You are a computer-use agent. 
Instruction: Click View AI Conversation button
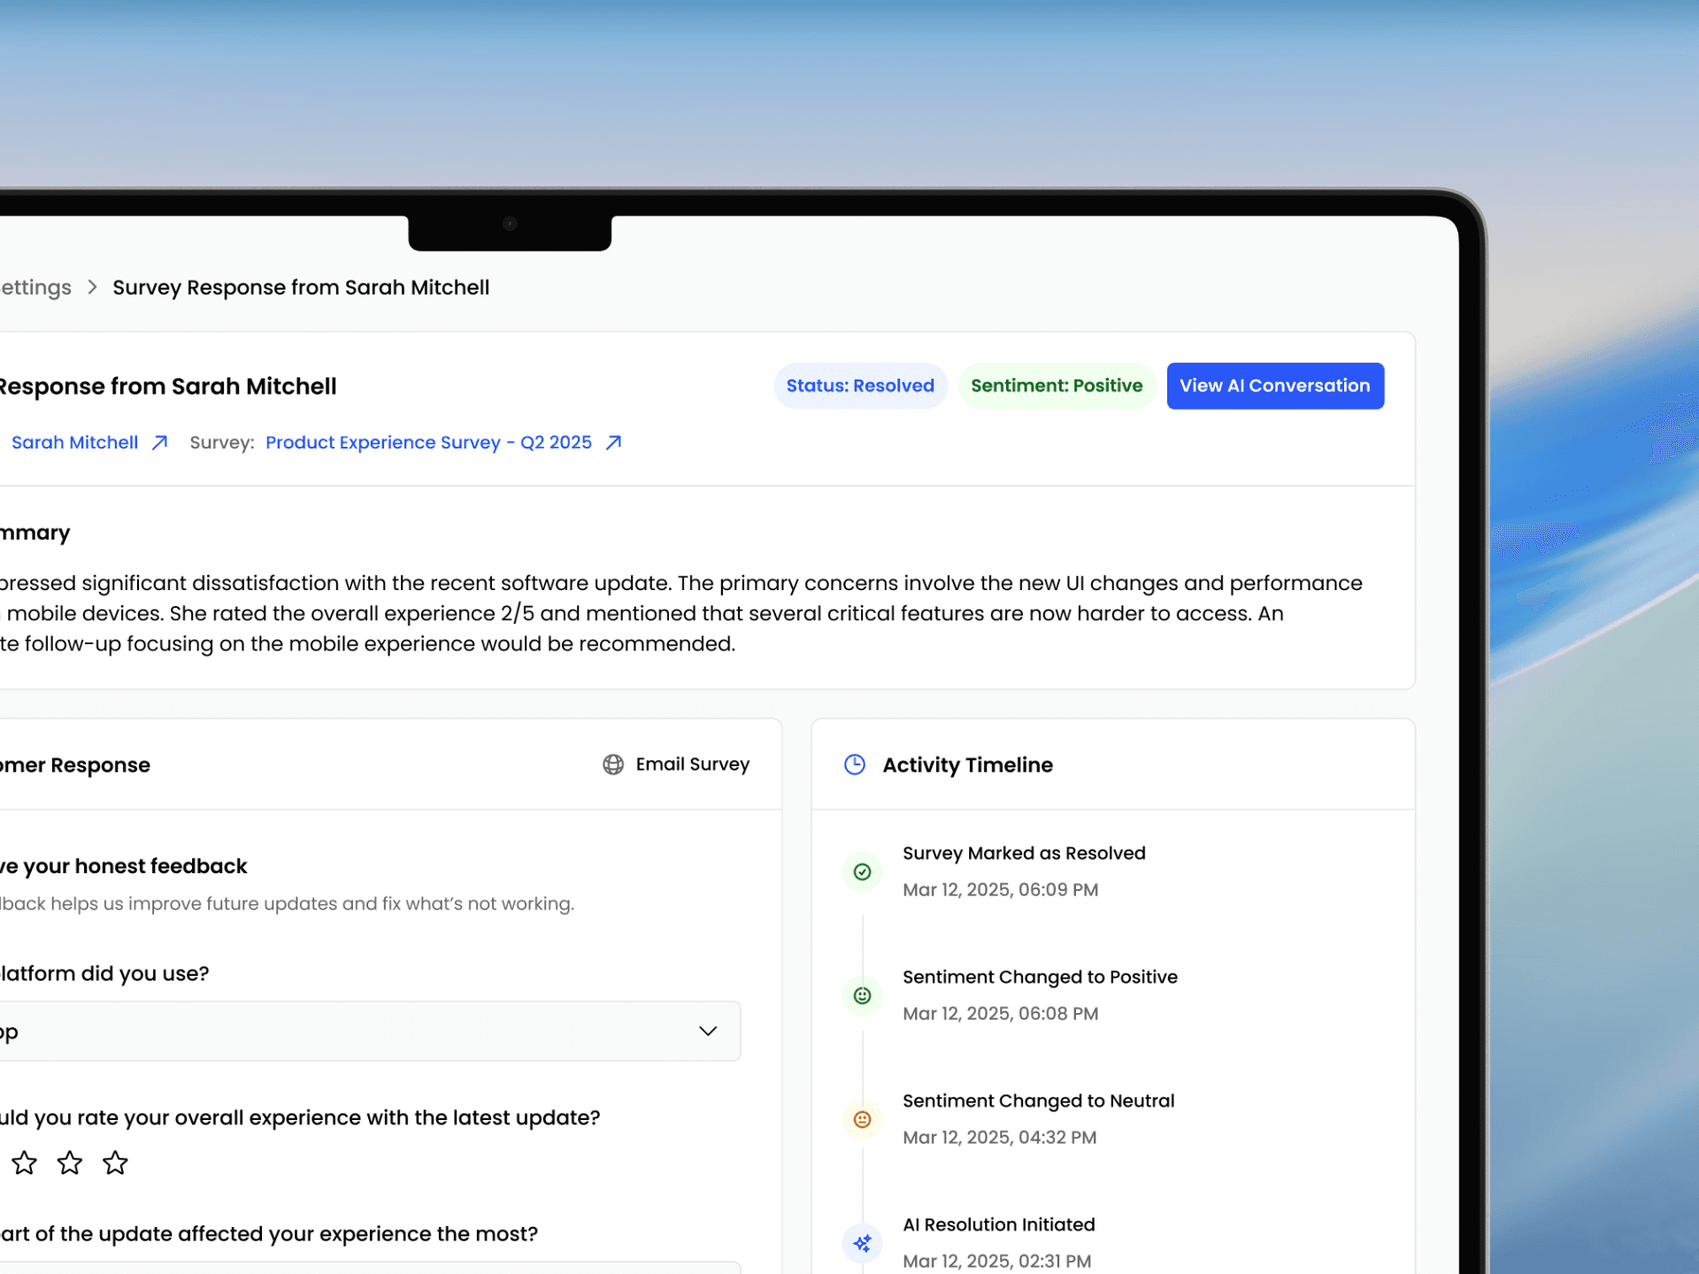click(1274, 386)
